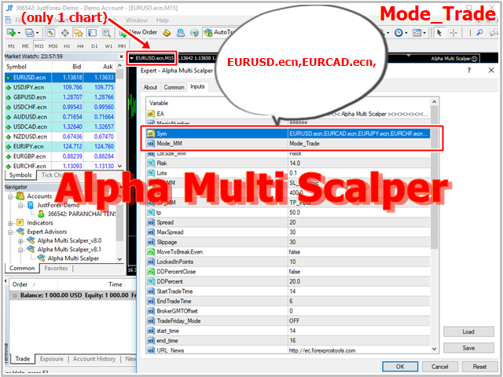
Task: Collapse the Expert Advisors tree node
Action: pos(10,232)
